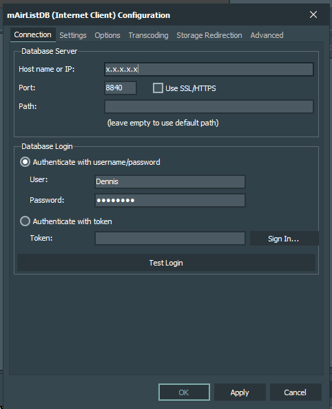The width and height of the screenshot is (332, 409).
Task: Click into the Path input field
Action: coord(209,106)
